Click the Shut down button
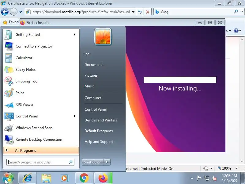245x184 pixels. pyautogui.click(x=93, y=162)
